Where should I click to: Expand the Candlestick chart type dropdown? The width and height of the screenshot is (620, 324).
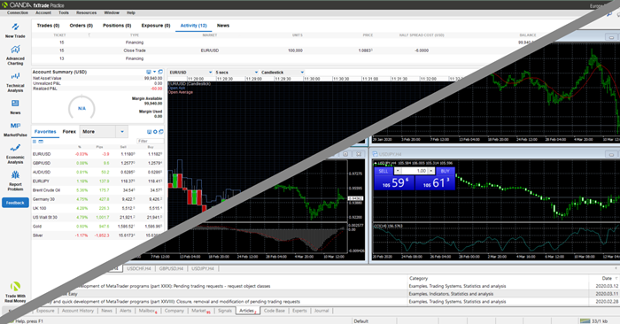point(283,73)
